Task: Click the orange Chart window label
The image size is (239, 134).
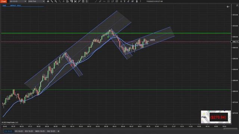Action: pos(3,1)
